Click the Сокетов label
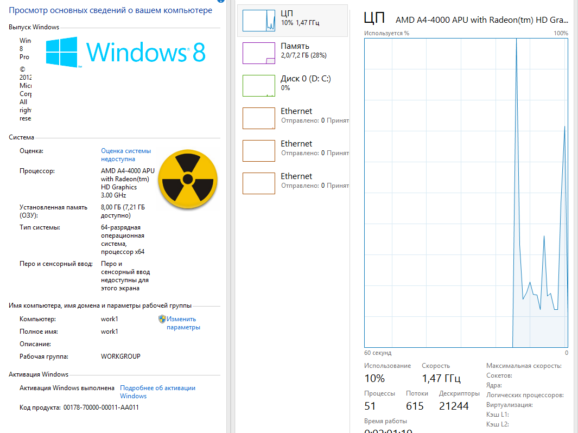 tap(499, 375)
